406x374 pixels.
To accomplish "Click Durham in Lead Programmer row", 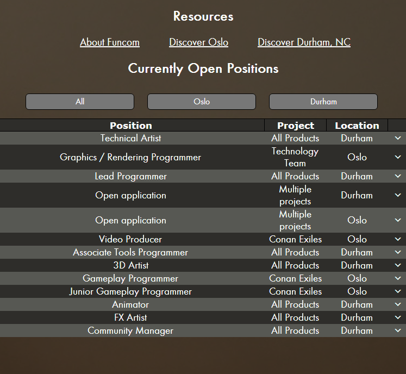I will coord(357,176).
